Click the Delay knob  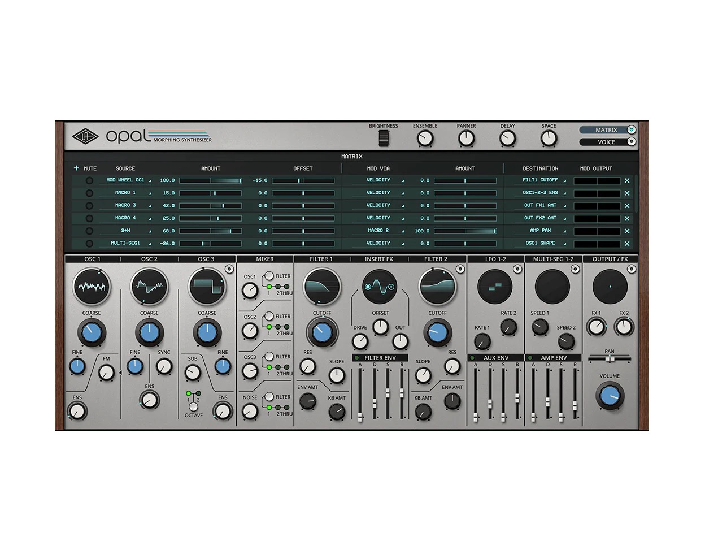(x=508, y=138)
